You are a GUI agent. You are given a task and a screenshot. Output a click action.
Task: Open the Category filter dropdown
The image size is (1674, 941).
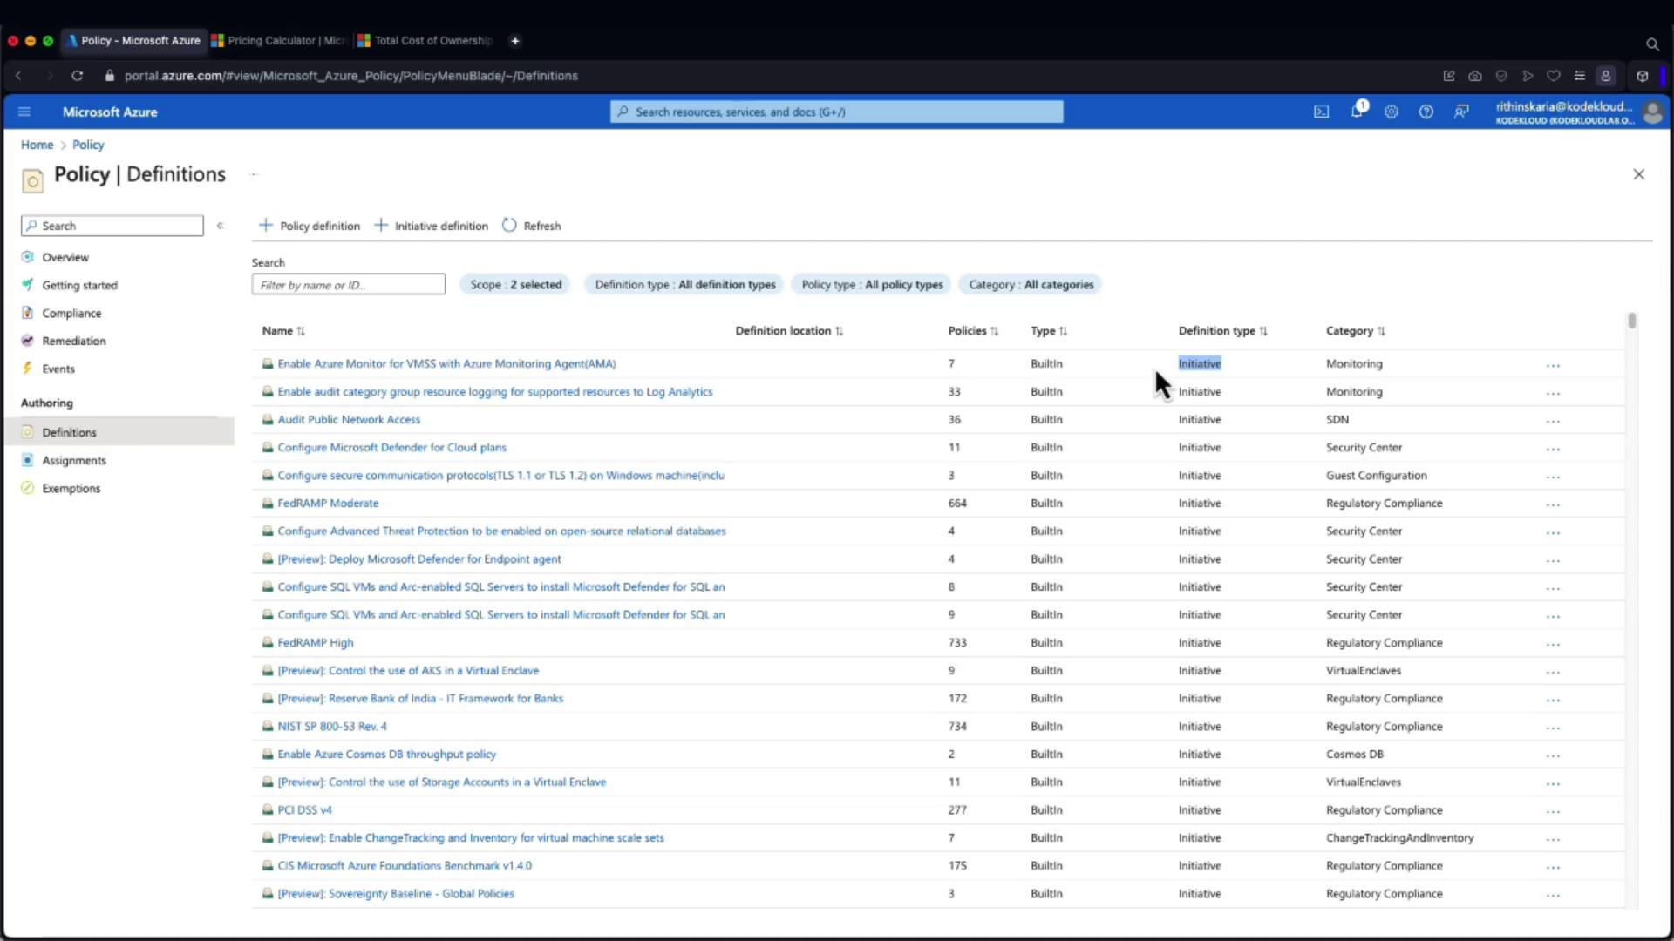pyautogui.click(x=1031, y=285)
